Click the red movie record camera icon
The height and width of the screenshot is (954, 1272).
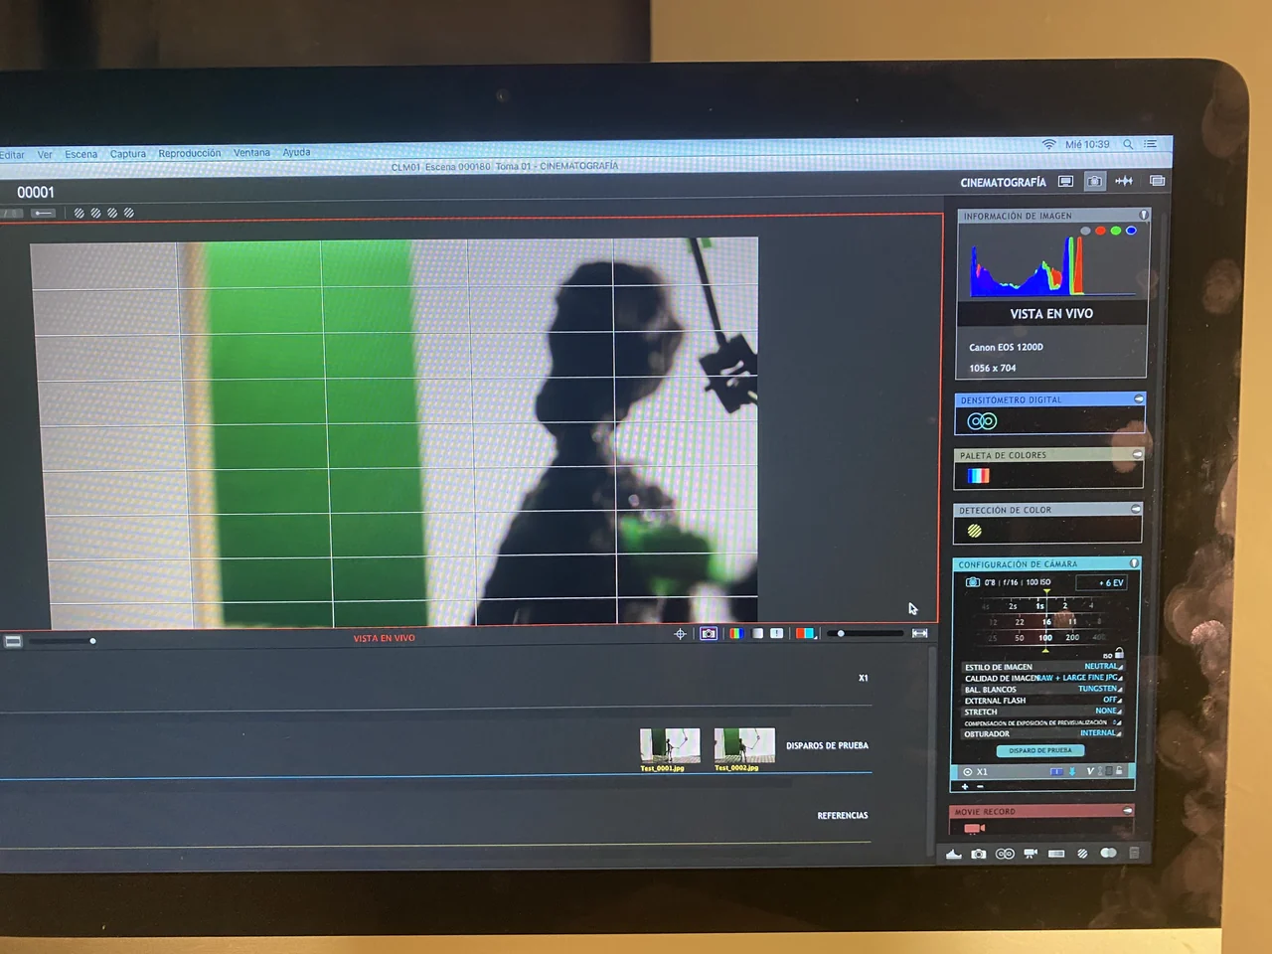pos(974,828)
